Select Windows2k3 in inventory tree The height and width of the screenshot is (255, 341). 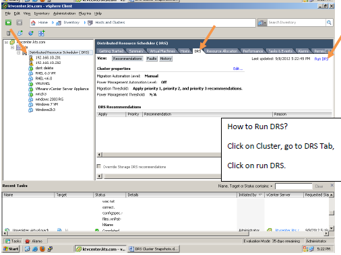(45, 110)
